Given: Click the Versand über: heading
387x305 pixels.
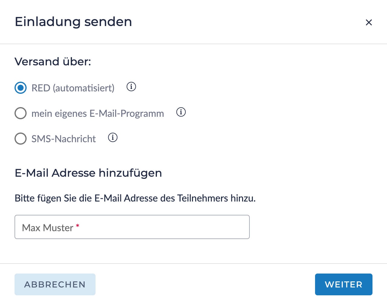Looking at the screenshot, I should point(53,61).
